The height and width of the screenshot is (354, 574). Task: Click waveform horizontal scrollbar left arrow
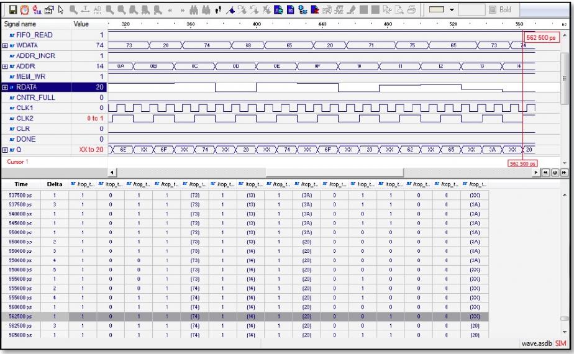112,173
